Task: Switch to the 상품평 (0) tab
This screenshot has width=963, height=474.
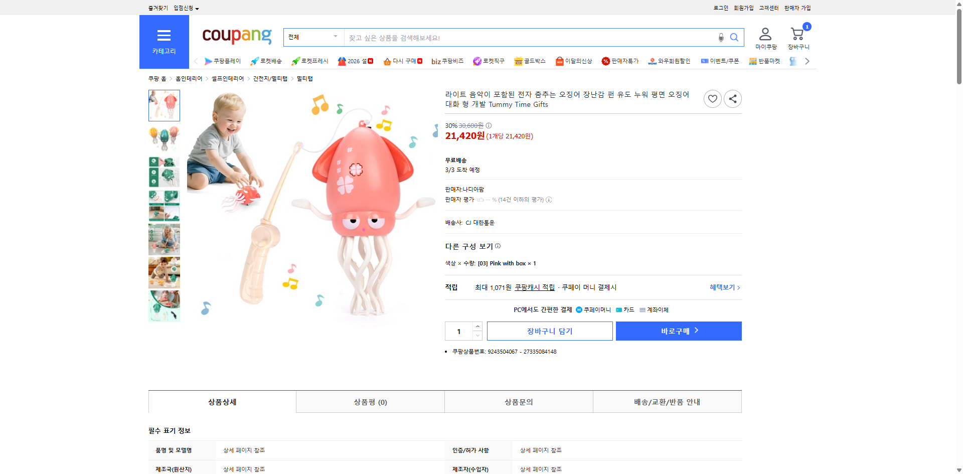Action: pos(370,401)
